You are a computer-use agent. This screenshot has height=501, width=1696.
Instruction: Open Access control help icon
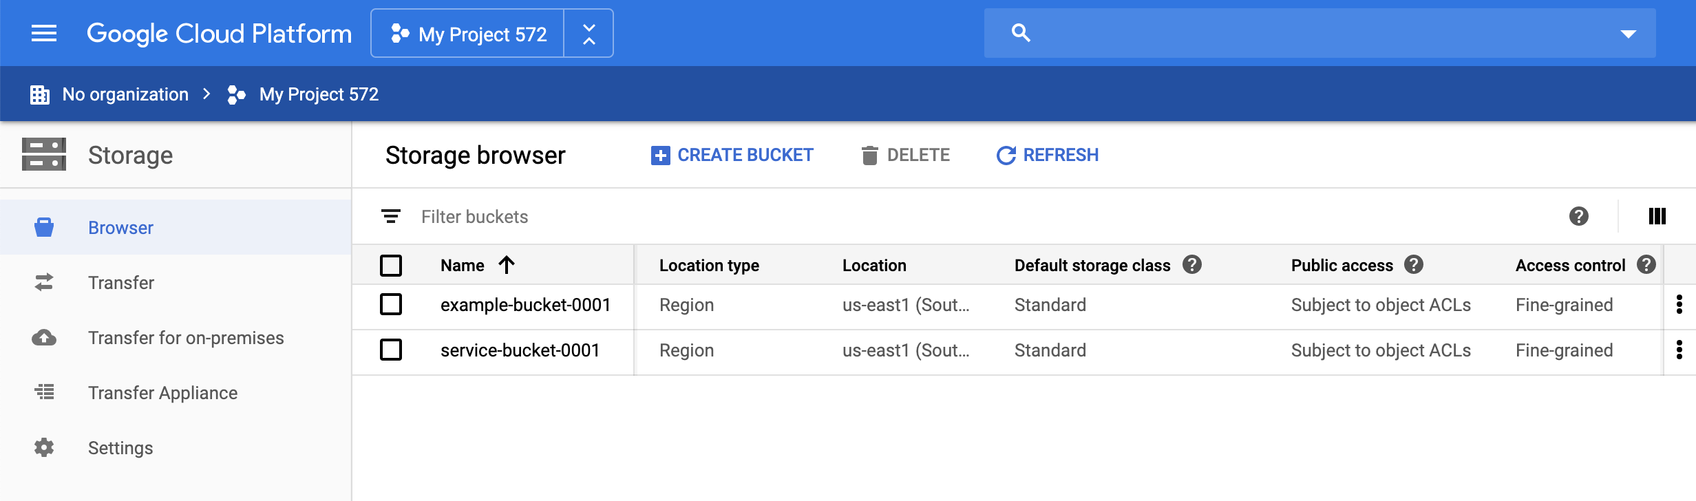click(1646, 264)
